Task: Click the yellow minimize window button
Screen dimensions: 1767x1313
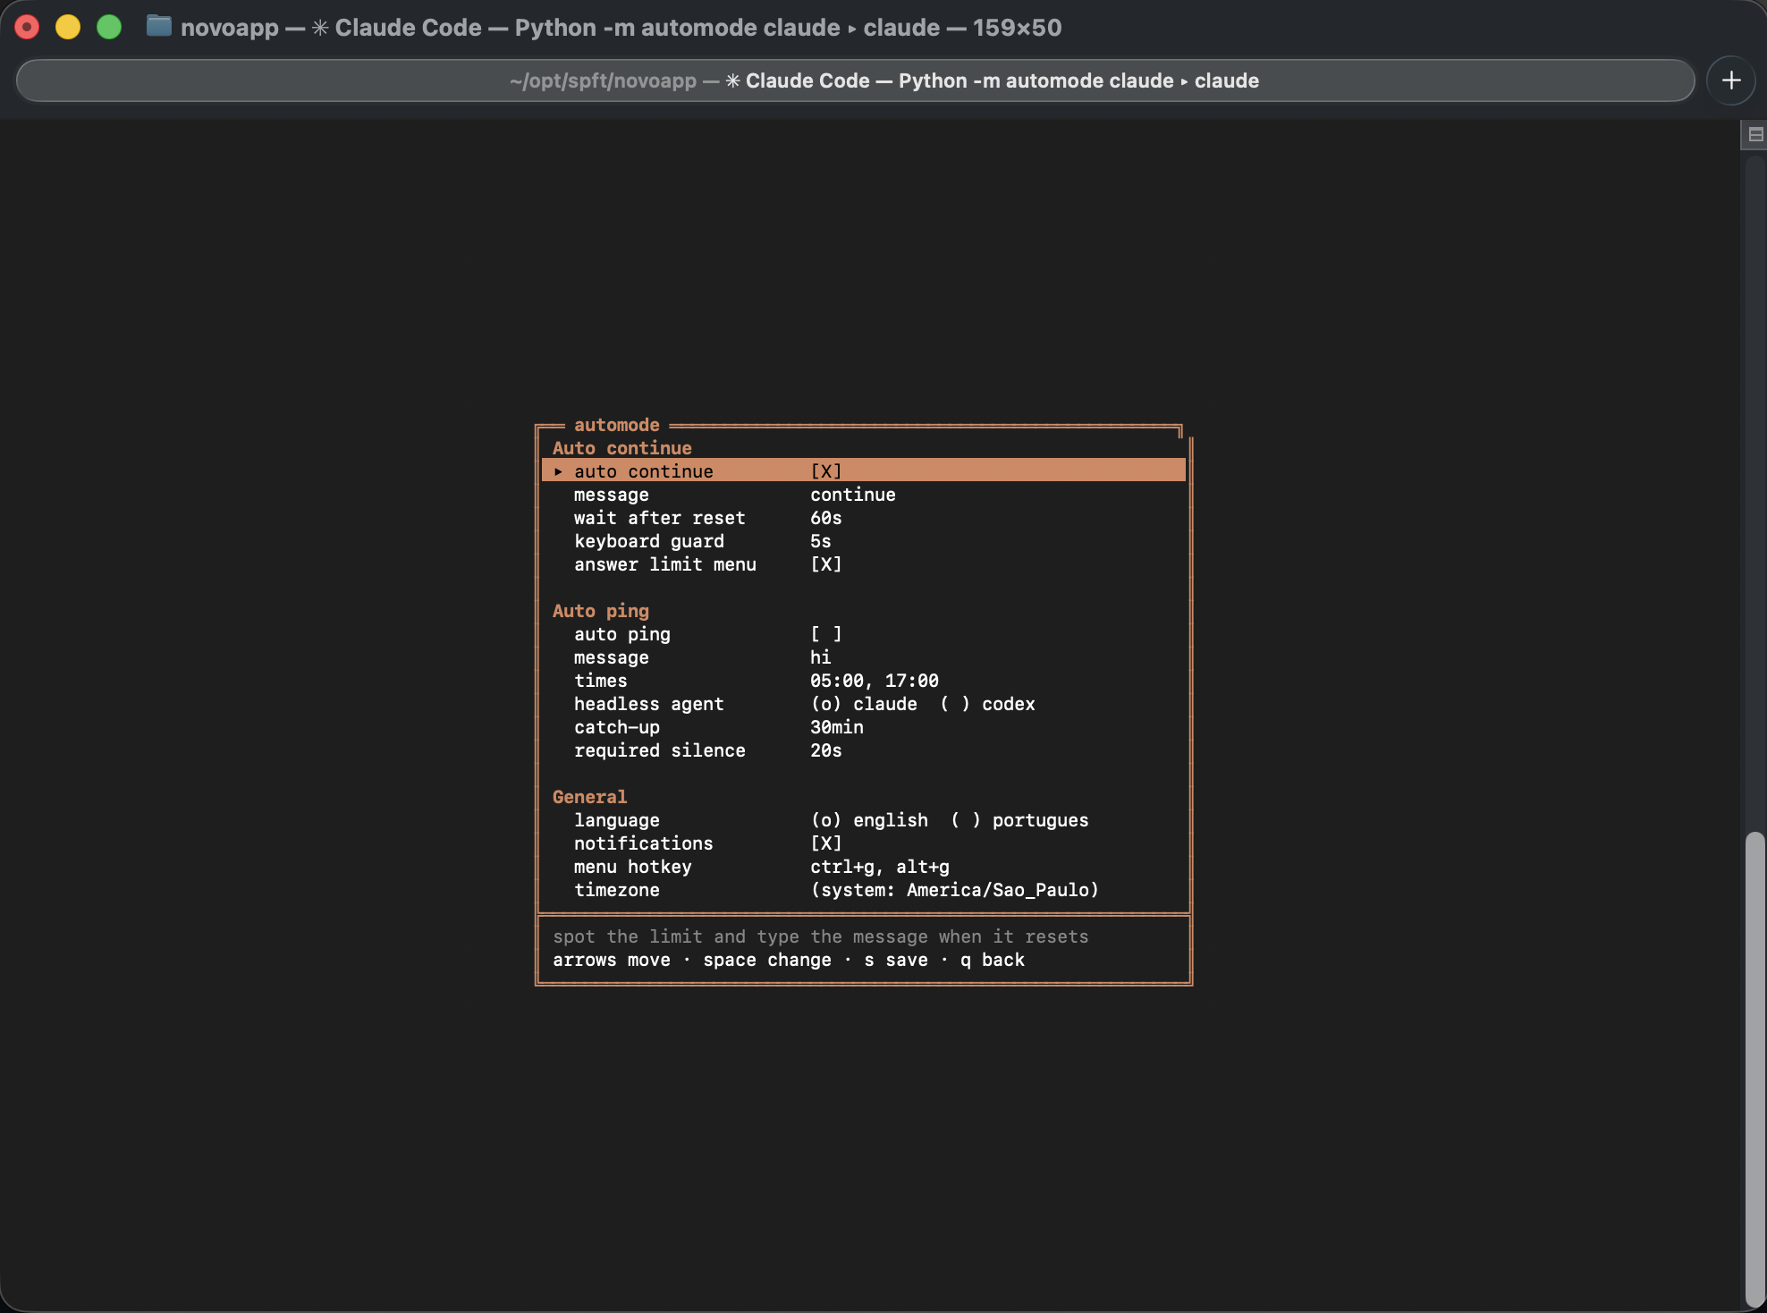Action: [68, 27]
